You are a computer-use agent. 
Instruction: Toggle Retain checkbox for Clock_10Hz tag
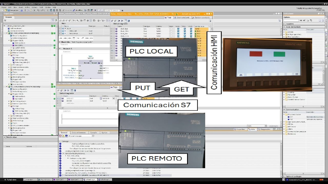171,31
